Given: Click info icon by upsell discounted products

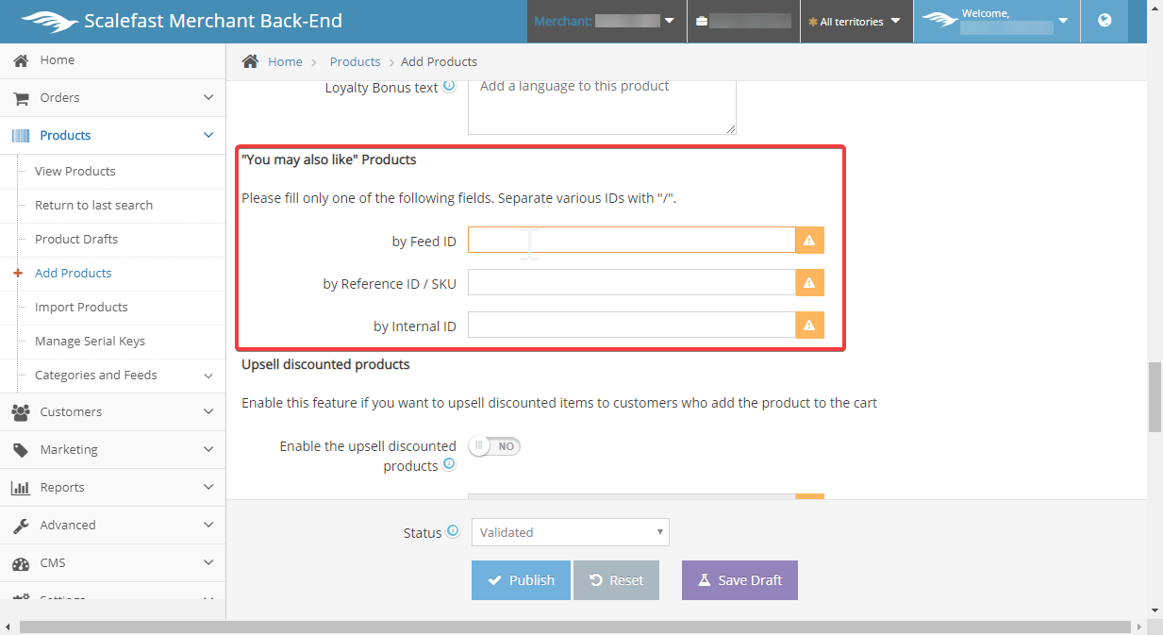Looking at the screenshot, I should click(449, 464).
